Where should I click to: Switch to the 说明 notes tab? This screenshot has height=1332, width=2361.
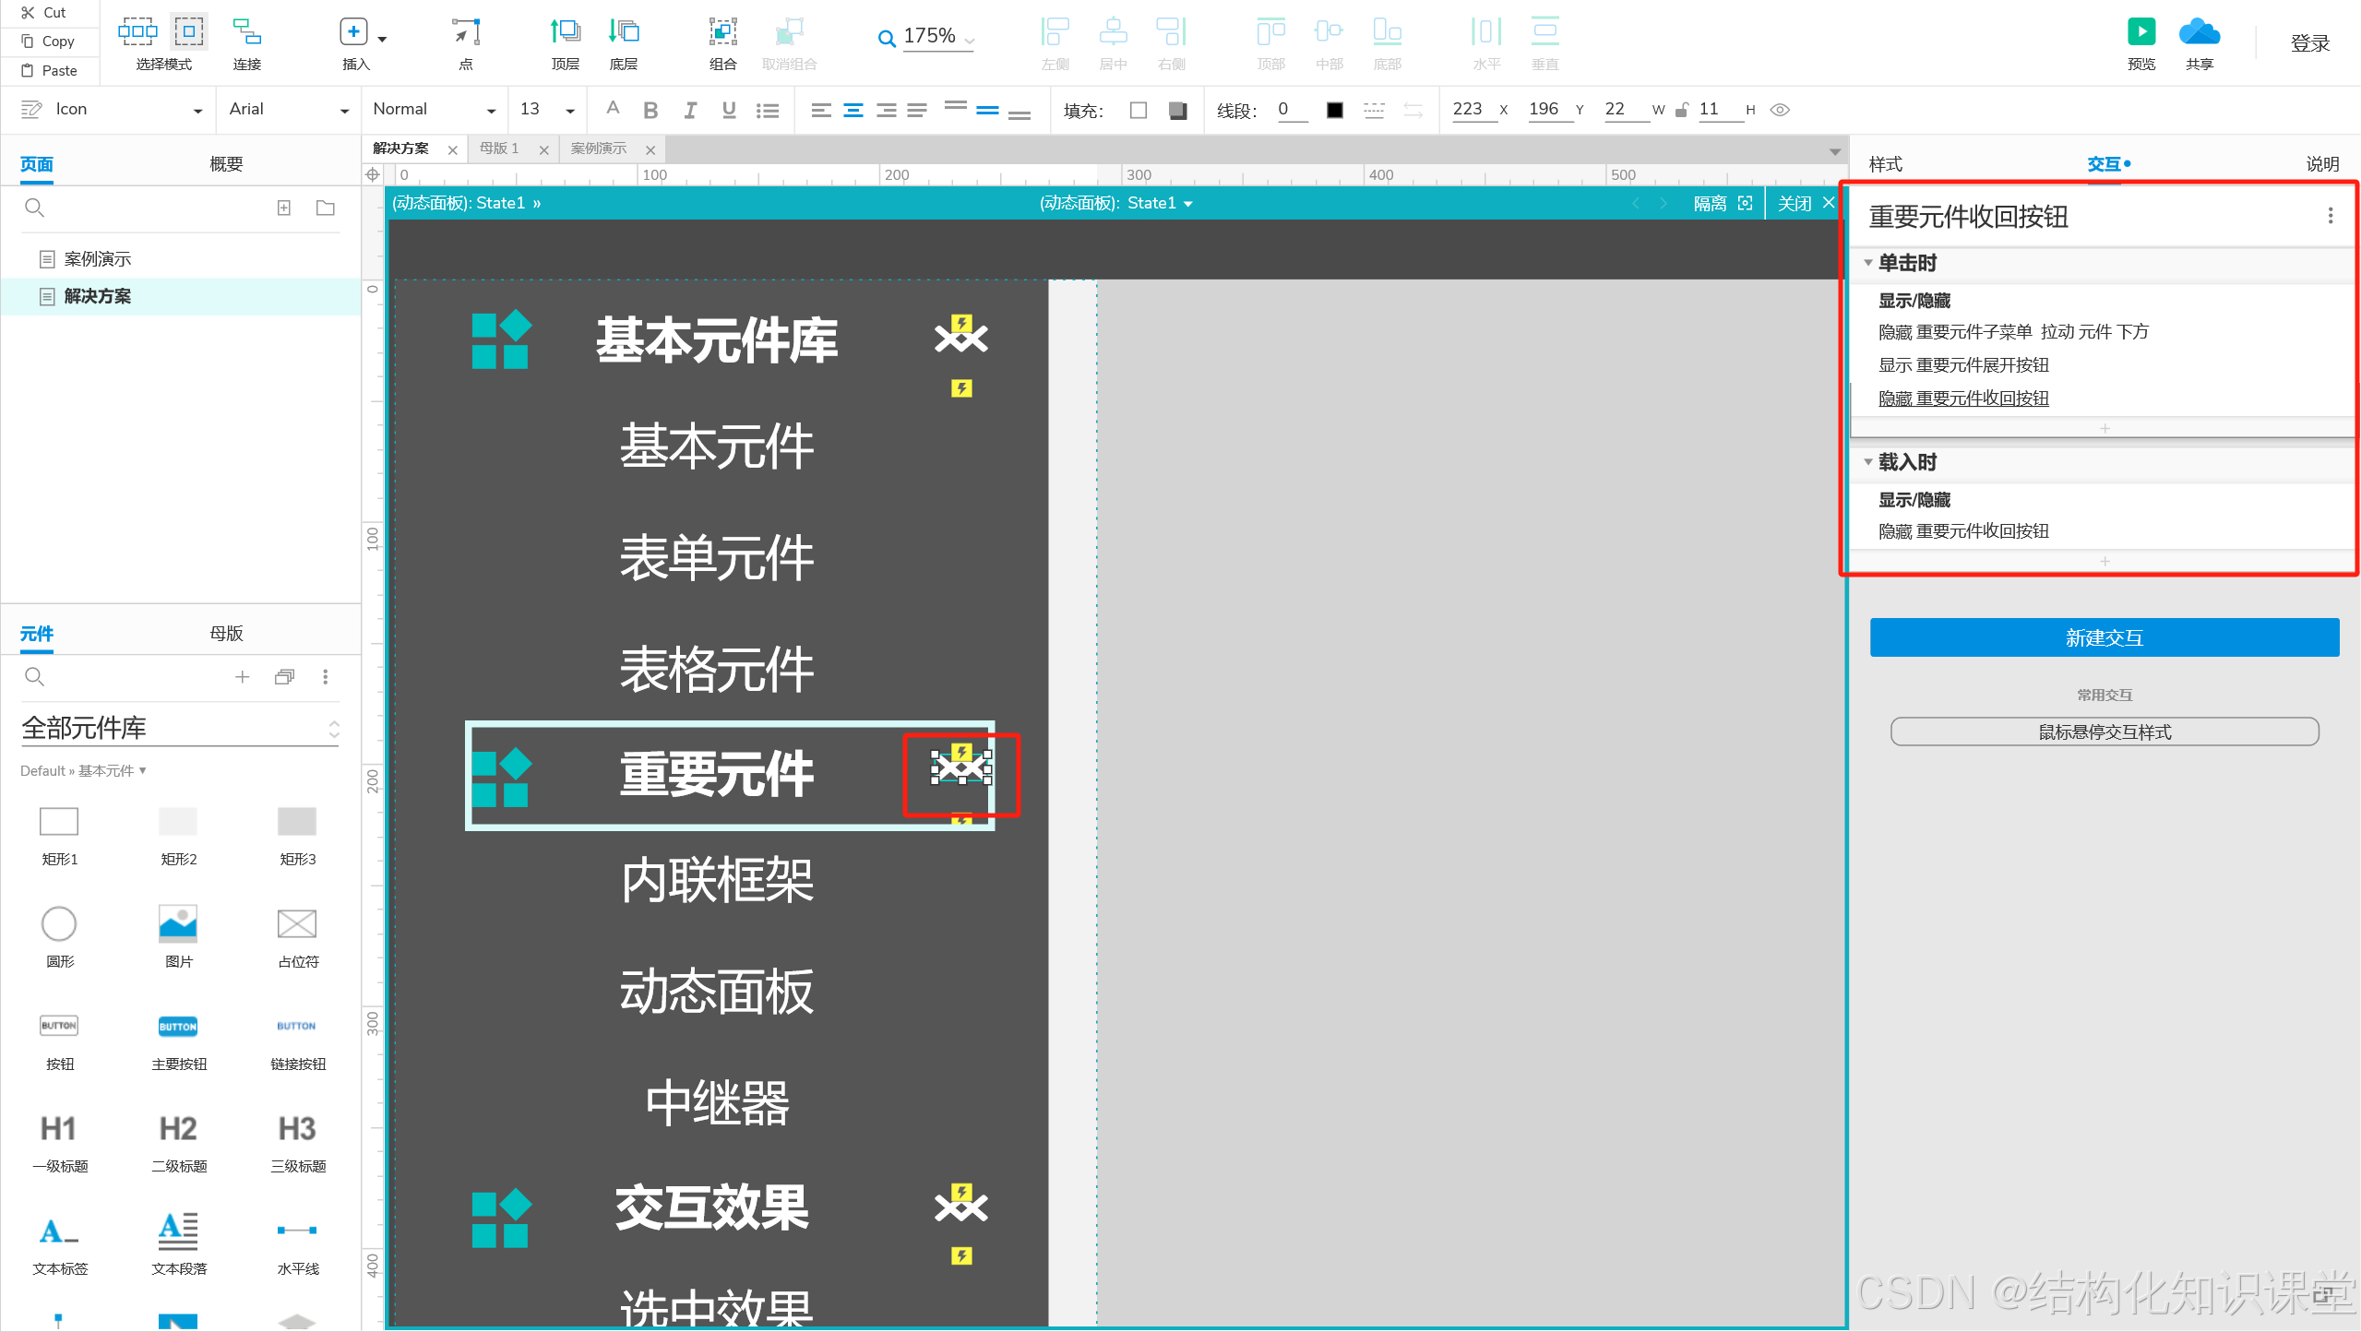pos(2322,164)
